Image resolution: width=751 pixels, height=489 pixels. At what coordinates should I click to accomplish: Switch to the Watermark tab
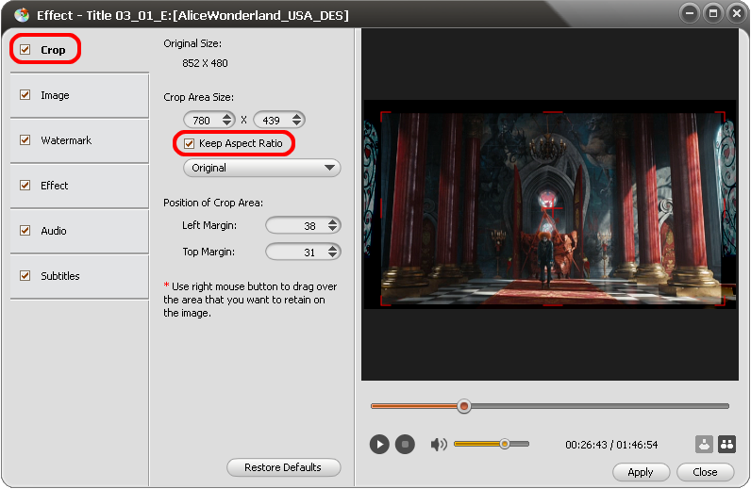tap(79, 140)
